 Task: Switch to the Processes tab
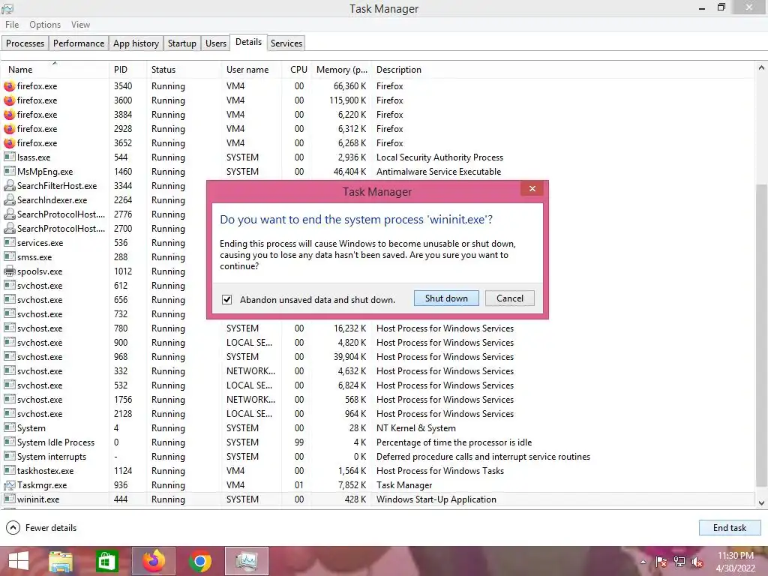click(25, 43)
